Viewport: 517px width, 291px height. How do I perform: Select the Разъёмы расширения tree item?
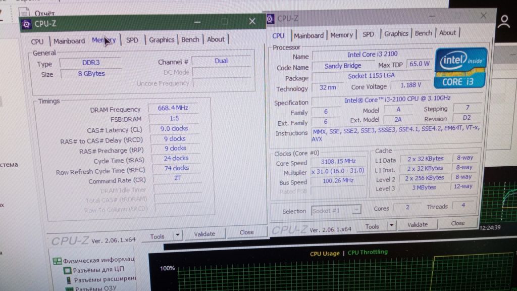pos(101,279)
